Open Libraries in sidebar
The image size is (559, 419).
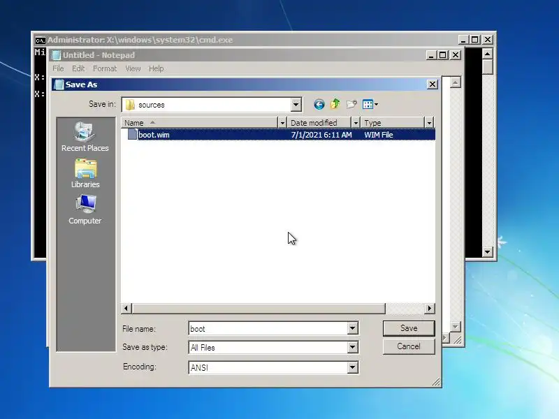point(85,173)
